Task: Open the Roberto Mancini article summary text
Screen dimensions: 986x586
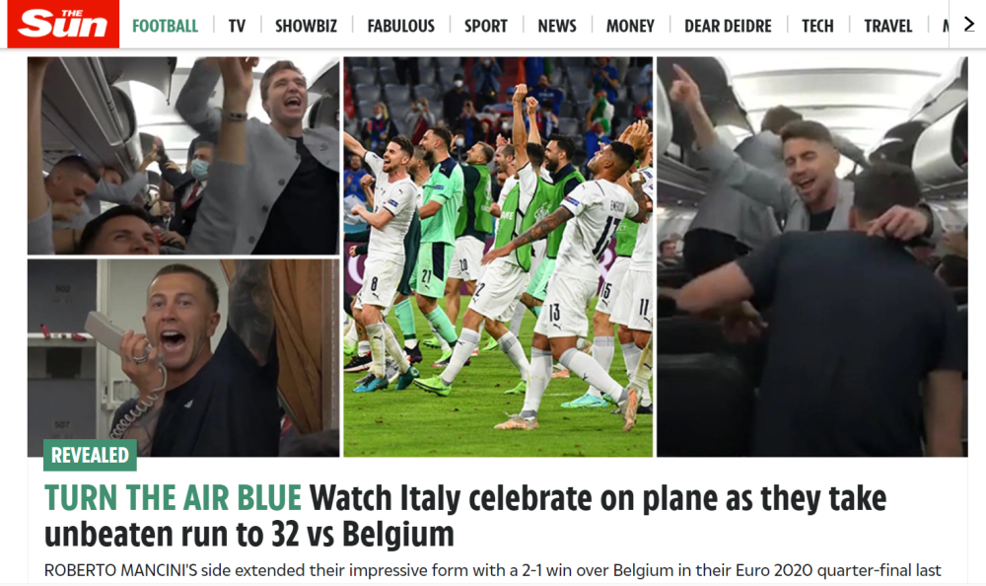Action: coord(492,570)
